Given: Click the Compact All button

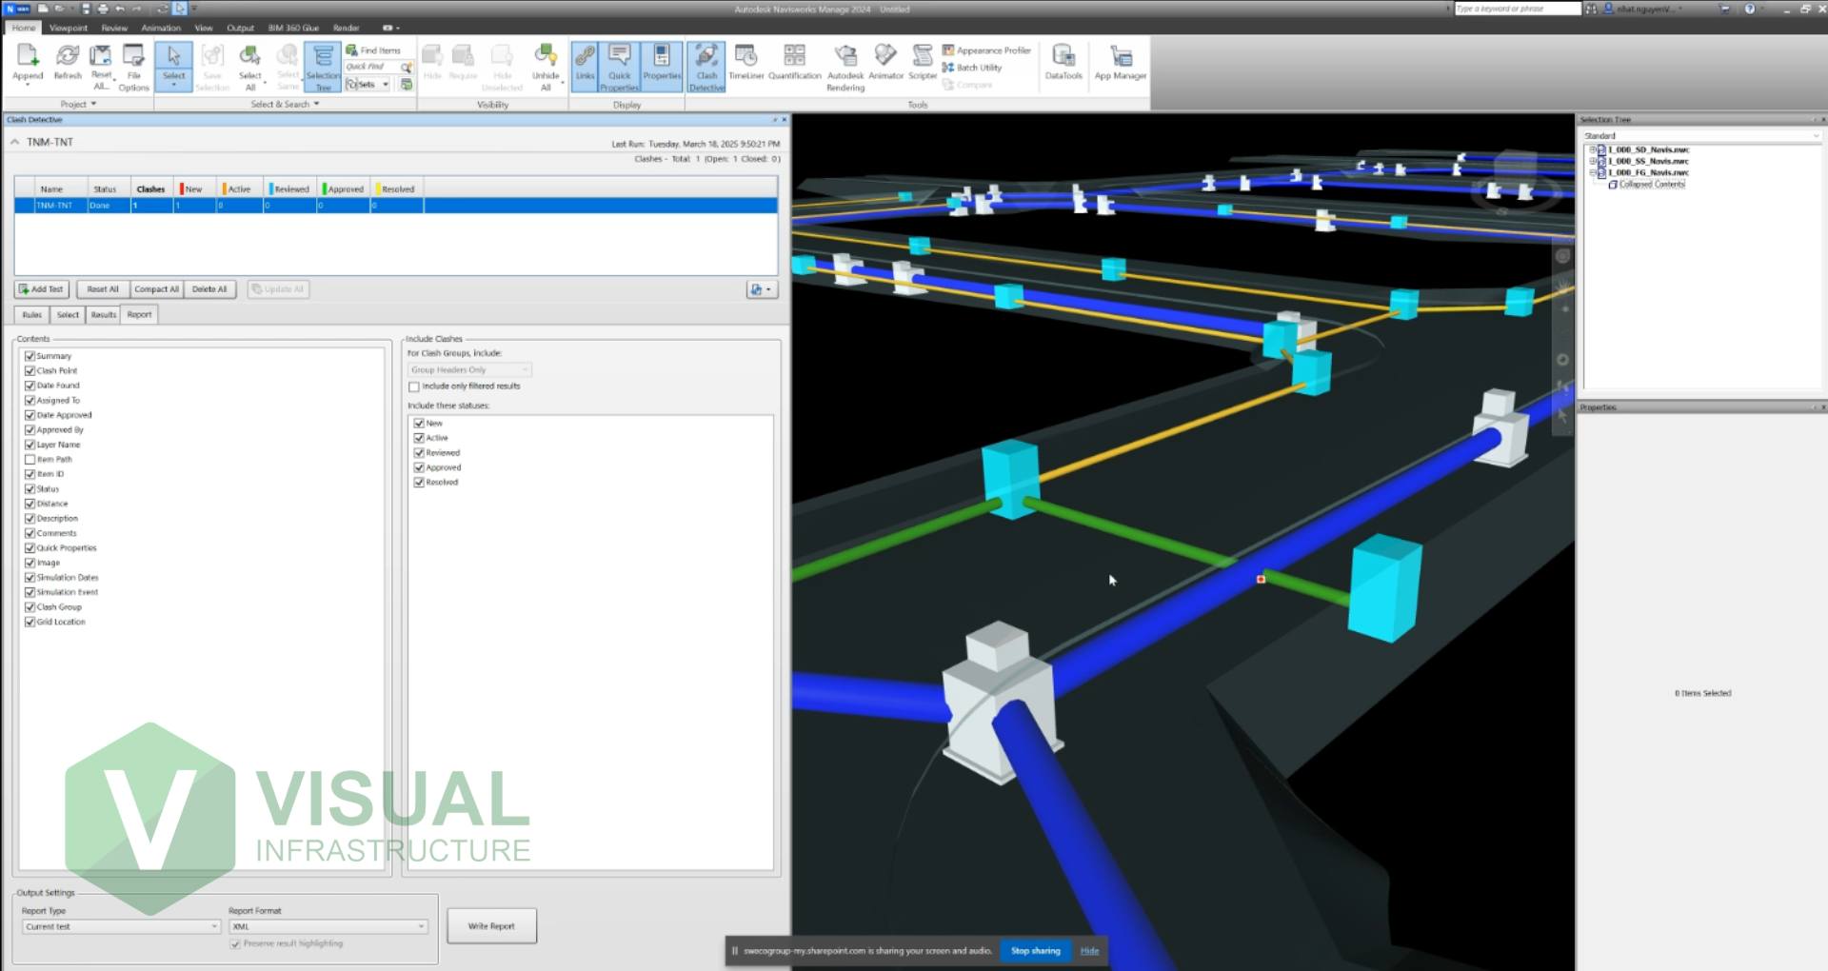Looking at the screenshot, I should [156, 289].
